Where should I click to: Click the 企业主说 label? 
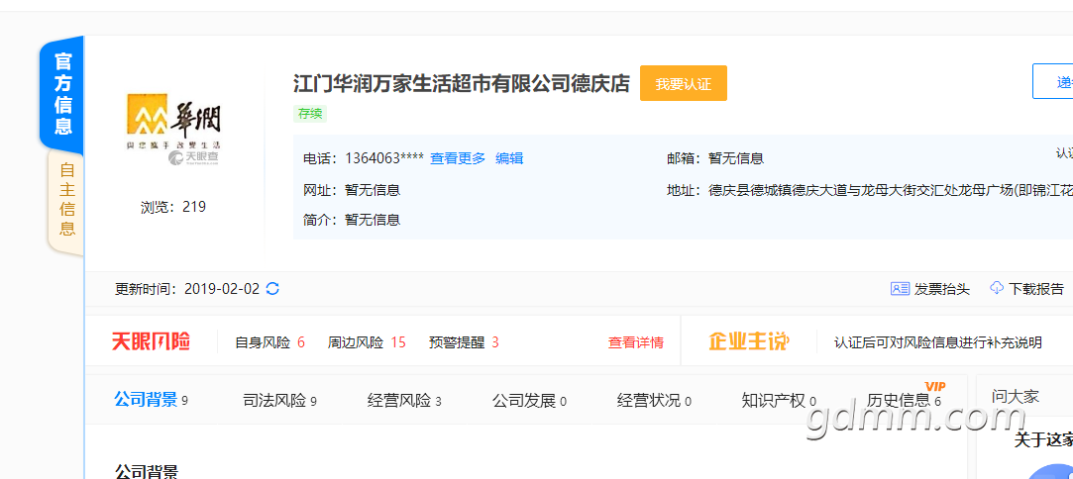pyautogui.click(x=749, y=341)
